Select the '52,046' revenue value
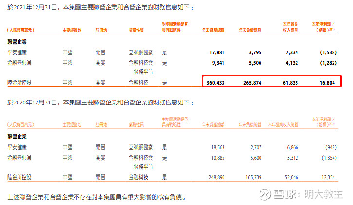 point(291,177)
